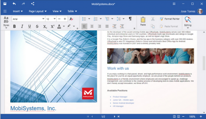
Task: Expand the paragraph settings launcher
Action: click(x=134, y=28)
